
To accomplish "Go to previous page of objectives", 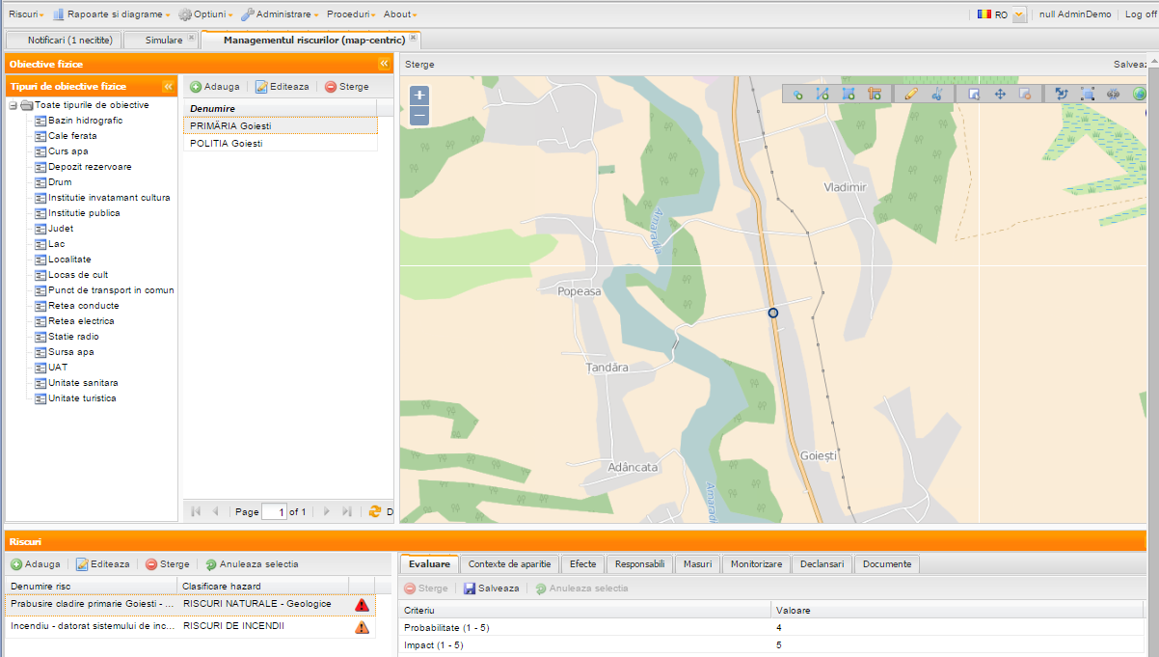I will [x=215, y=511].
